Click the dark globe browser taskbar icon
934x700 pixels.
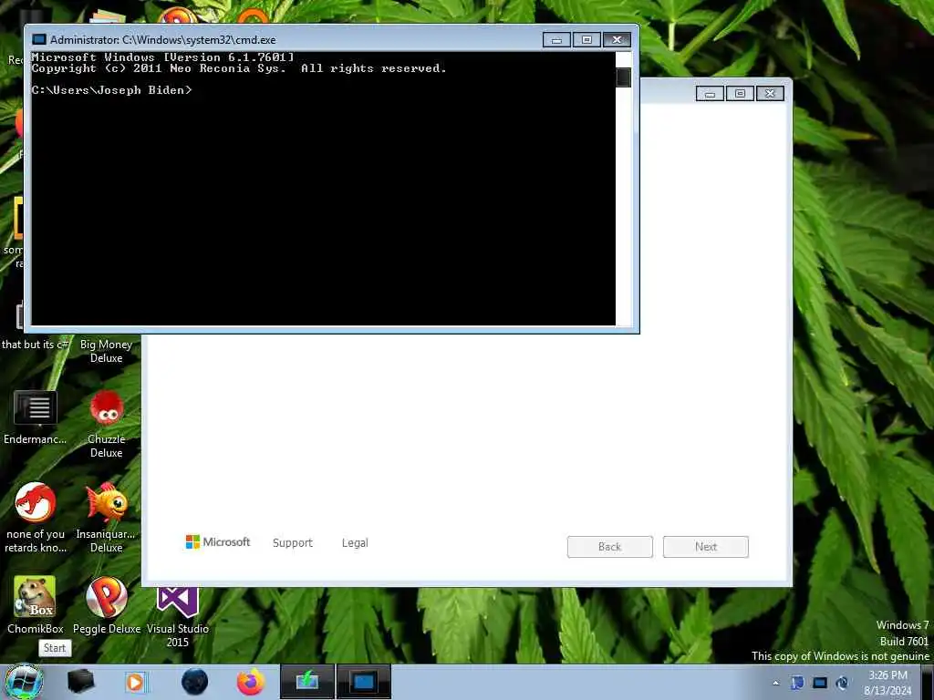coord(195,682)
